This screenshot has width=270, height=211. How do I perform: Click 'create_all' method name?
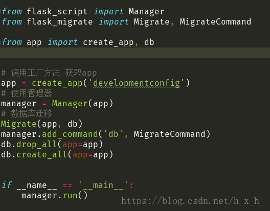pyautogui.click(x=41, y=155)
